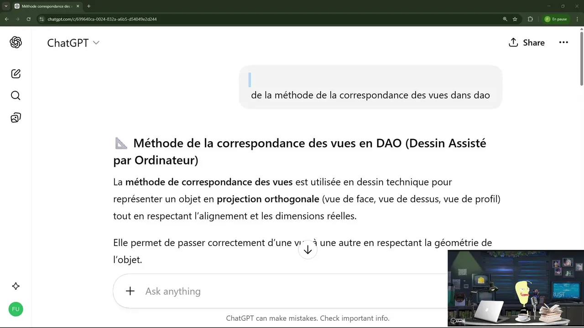This screenshot has height=328, width=584.
Task: Click bold méthode de correspondance des vues text
Action: tap(209, 182)
